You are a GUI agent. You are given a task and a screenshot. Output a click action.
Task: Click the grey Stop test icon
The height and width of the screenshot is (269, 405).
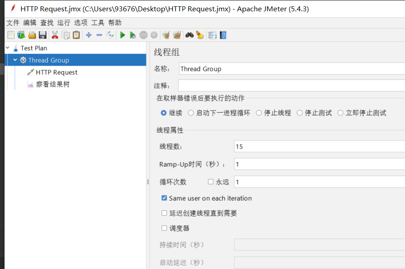tap(143, 35)
